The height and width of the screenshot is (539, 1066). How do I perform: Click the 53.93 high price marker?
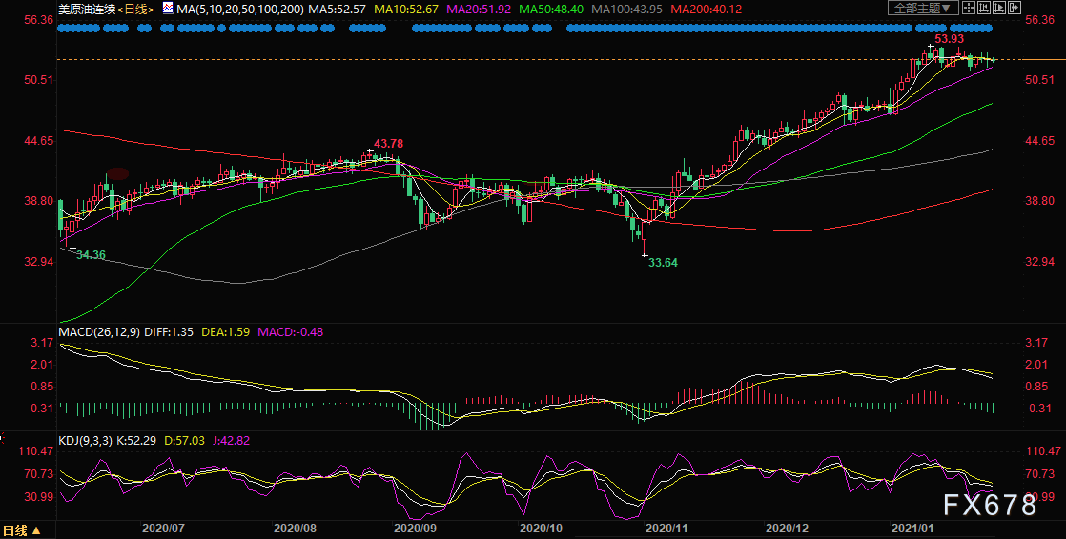[950, 38]
